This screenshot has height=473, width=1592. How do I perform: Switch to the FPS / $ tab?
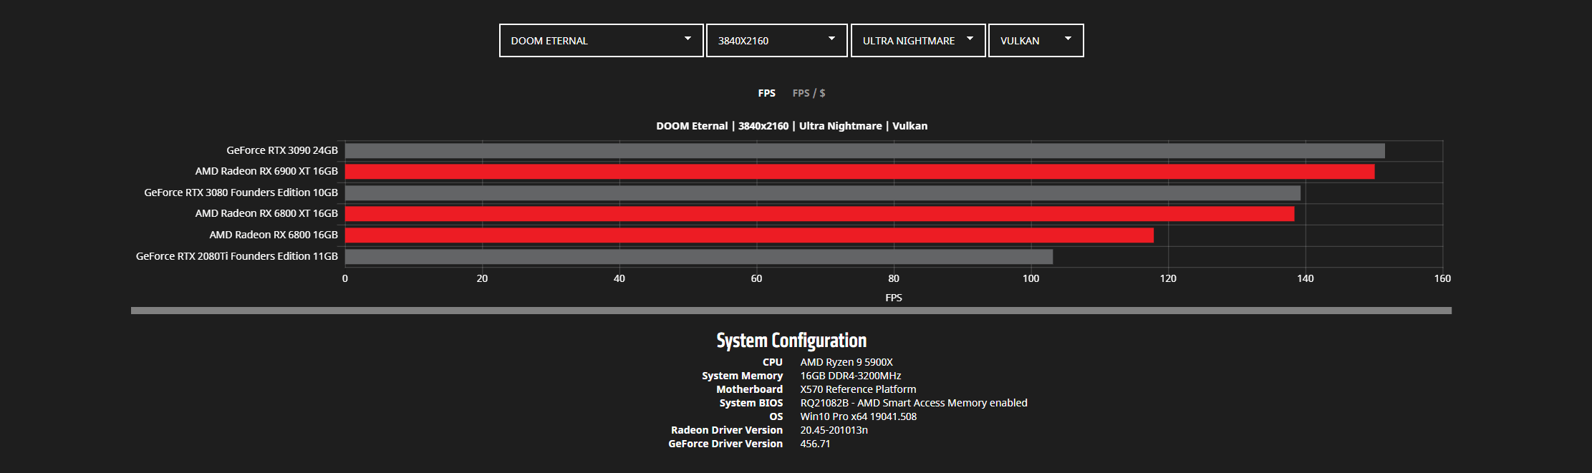[x=809, y=93]
